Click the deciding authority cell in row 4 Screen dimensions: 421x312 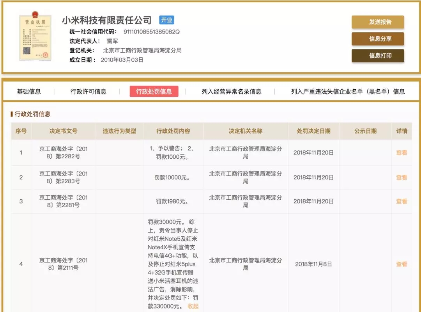click(246, 264)
